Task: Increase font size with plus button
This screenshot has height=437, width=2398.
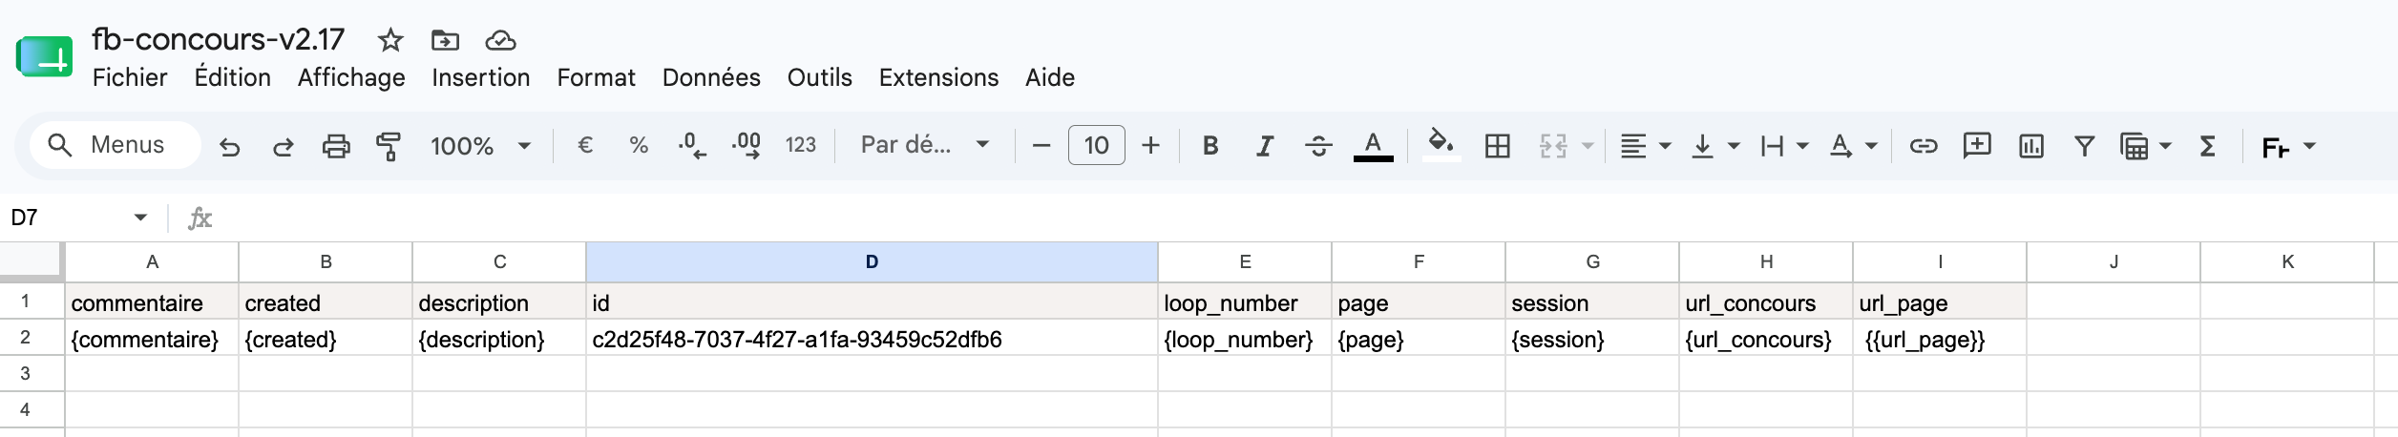Action: tap(1150, 146)
